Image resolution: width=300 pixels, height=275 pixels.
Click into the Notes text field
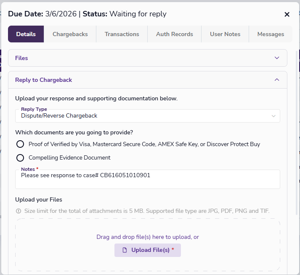click(x=147, y=181)
